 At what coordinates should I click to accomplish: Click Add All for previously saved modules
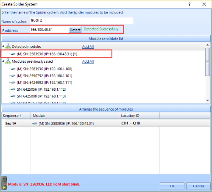point(88,61)
